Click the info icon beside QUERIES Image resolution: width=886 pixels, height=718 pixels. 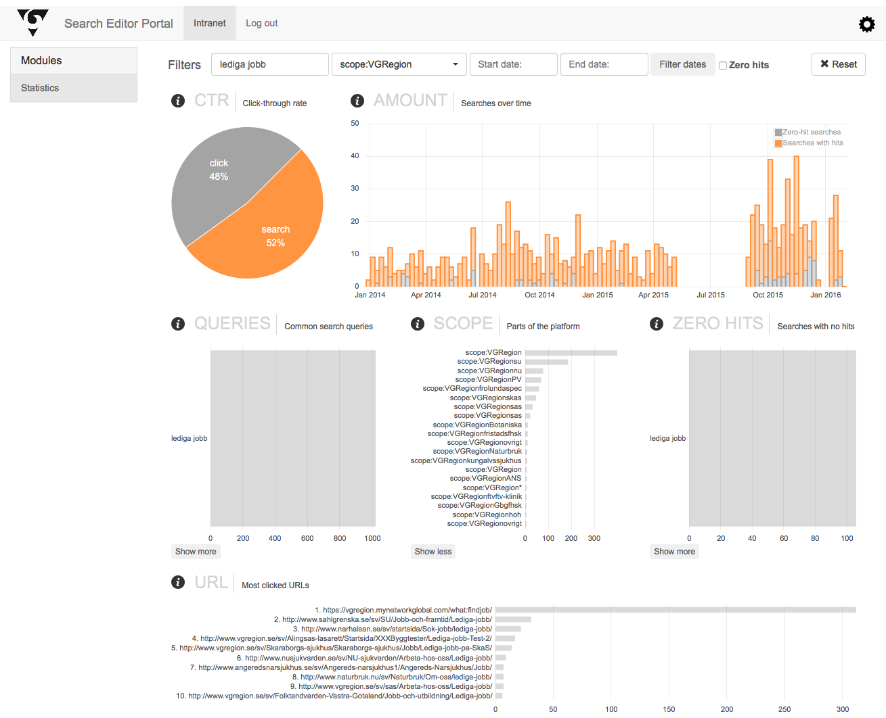178,324
